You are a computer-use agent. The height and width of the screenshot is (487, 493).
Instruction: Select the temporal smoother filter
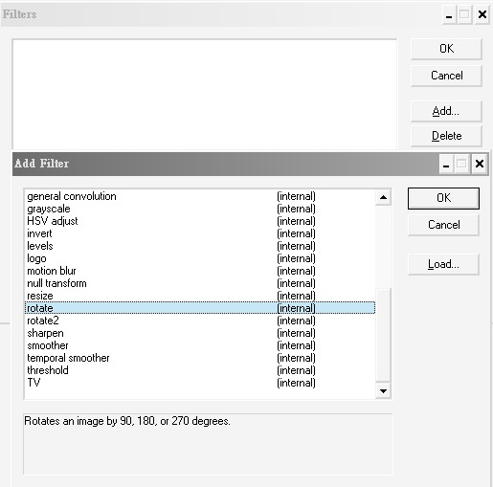[200, 358]
